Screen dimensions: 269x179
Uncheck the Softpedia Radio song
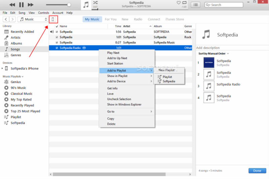[x=57, y=48]
